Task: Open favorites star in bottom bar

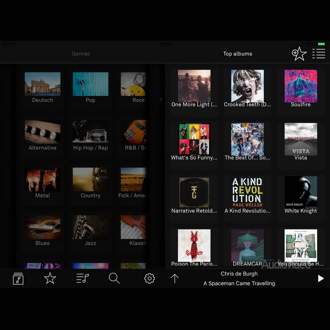Action: point(50,279)
